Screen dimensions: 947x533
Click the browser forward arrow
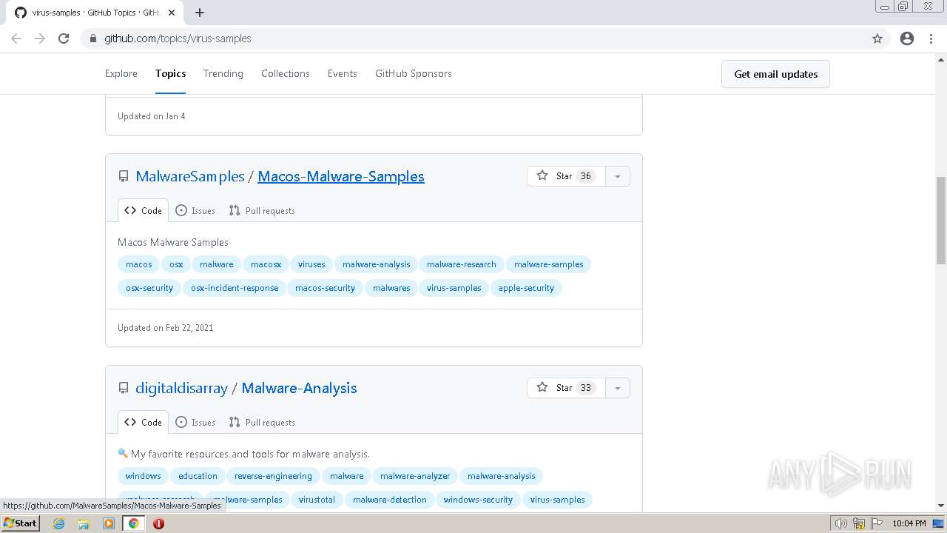click(40, 38)
